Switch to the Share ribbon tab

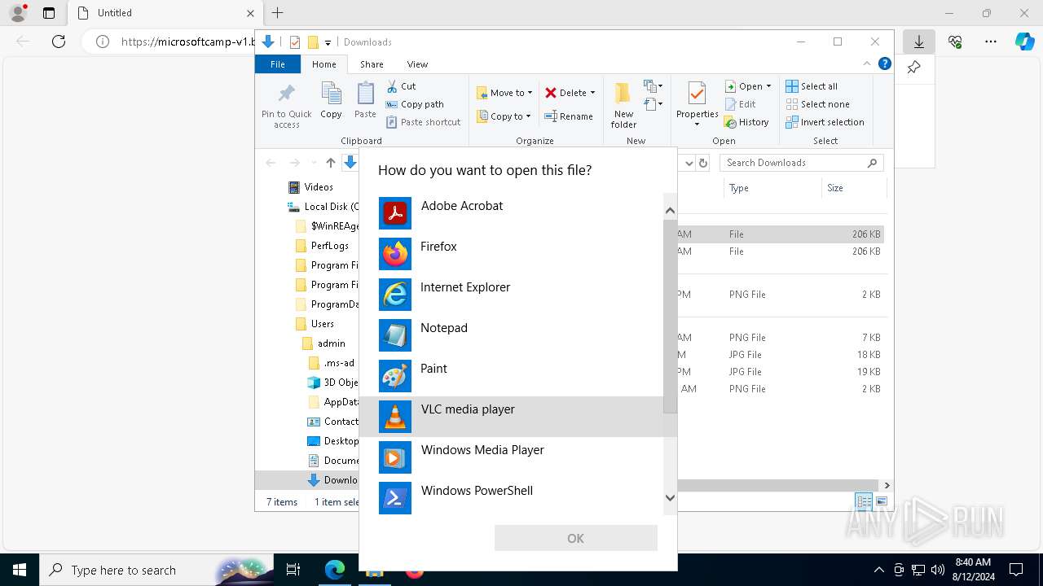tap(372, 64)
